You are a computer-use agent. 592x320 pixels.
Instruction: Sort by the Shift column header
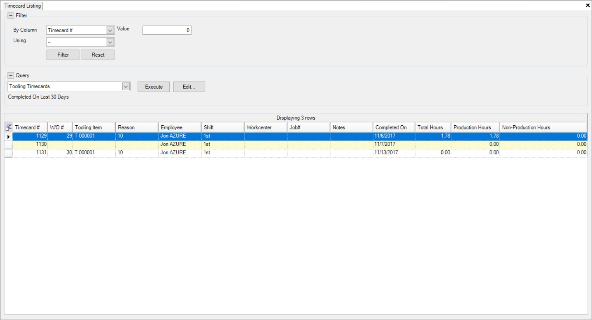pyautogui.click(x=223, y=127)
